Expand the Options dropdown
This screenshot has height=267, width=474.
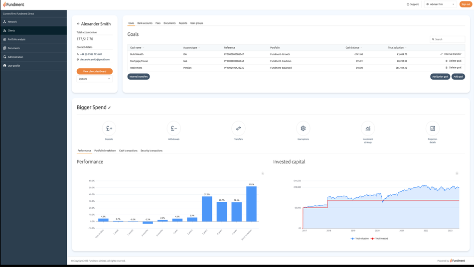coord(94,79)
